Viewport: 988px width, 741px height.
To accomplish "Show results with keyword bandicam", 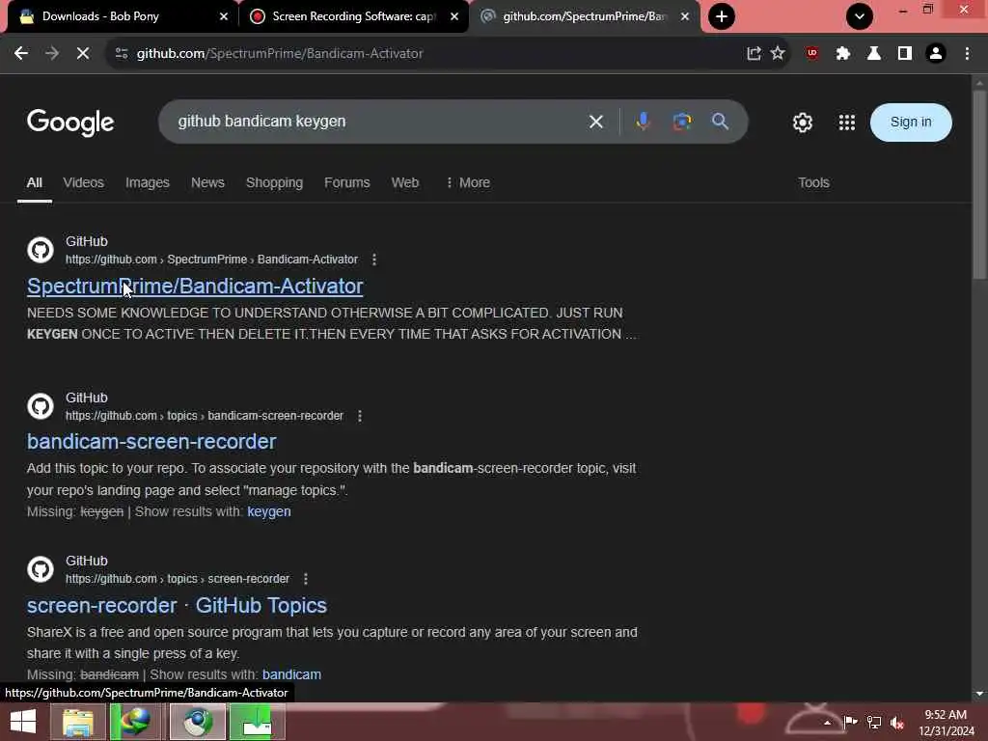I will (291, 674).
